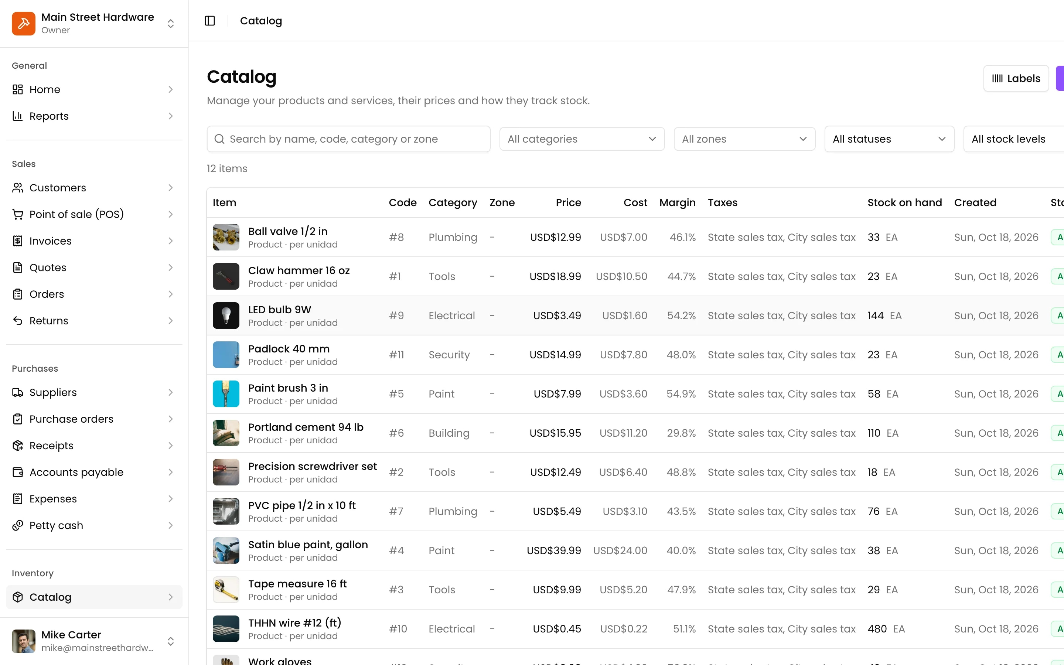The width and height of the screenshot is (1064, 665).
Task: Open the Reports section icon
Action: click(x=18, y=116)
